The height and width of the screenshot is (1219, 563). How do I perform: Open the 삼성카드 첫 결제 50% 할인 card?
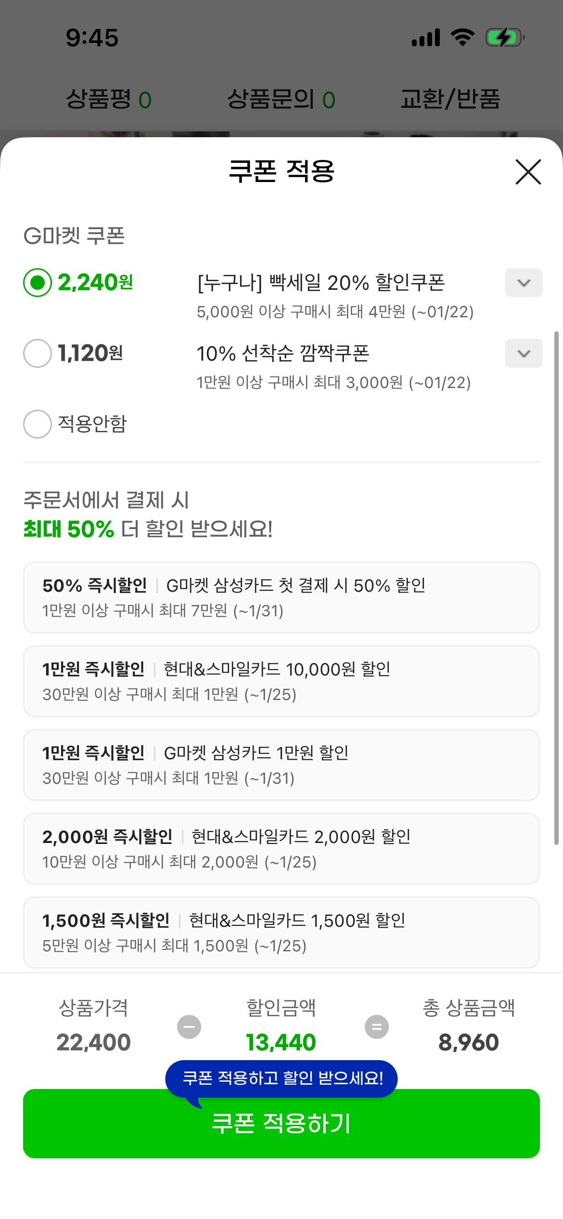coord(281,597)
